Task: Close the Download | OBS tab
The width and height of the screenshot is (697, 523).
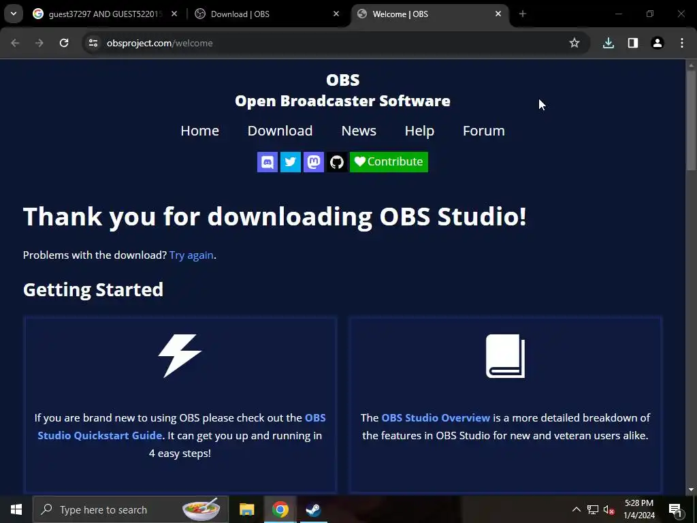Action: tap(336, 14)
